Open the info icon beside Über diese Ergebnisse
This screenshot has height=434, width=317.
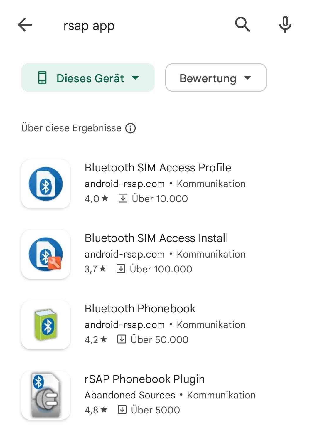[x=131, y=128]
